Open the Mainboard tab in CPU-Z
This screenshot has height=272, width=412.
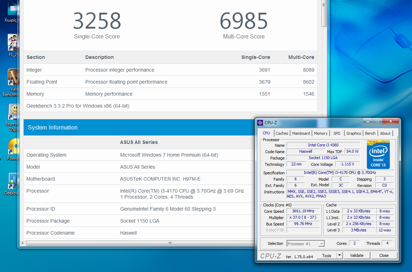301,133
